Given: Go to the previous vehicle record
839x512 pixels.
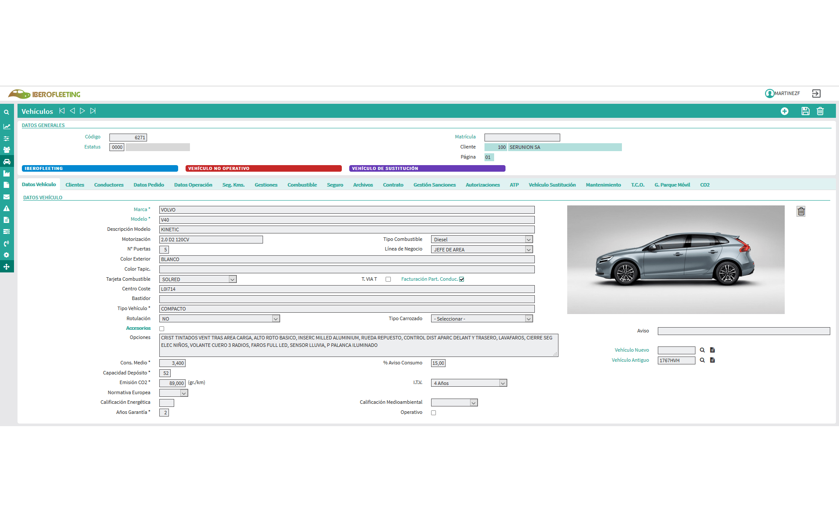Looking at the screenshot, I should point(72,111).
